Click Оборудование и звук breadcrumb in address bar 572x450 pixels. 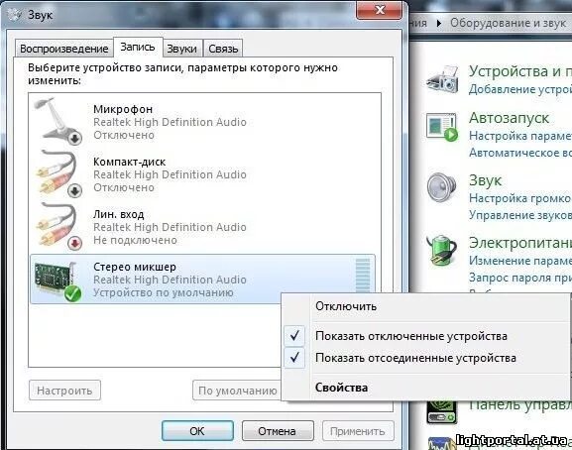pyautogui.click(x=508, y=23)
